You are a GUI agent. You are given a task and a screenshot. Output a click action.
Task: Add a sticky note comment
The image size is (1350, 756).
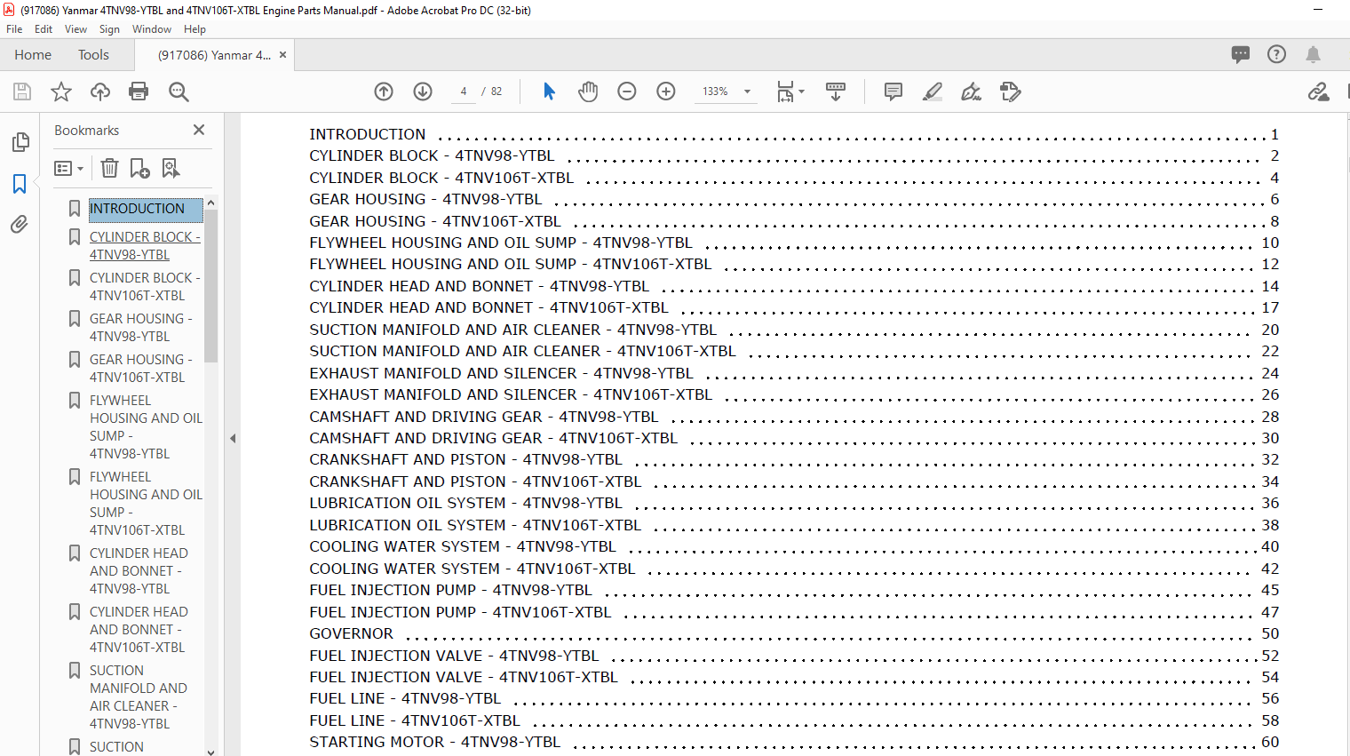893,92
